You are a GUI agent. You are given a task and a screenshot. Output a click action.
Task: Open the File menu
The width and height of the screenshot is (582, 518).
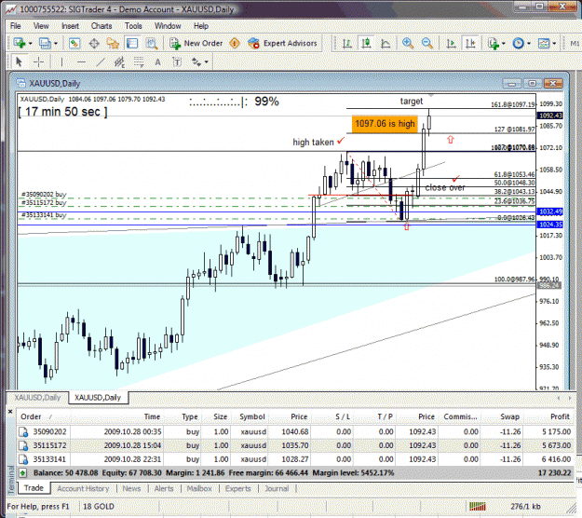tap(15, 26)
